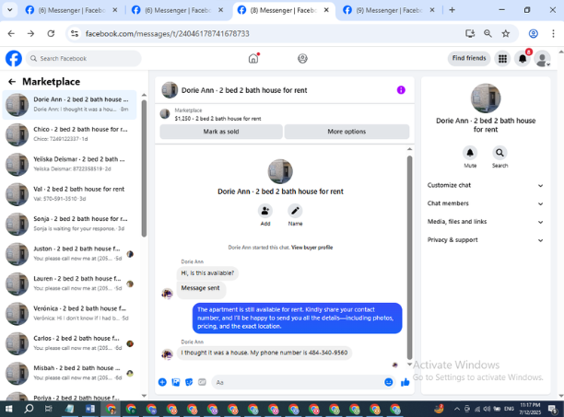Choose a GIF icon in composer
This screenshot has width=564, height=417.
pos(202,382)
